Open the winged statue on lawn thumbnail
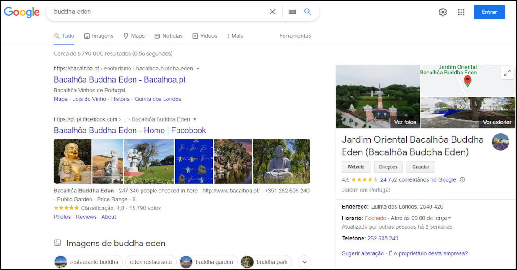This screenshot has width=517, height=270. point(149,161)
